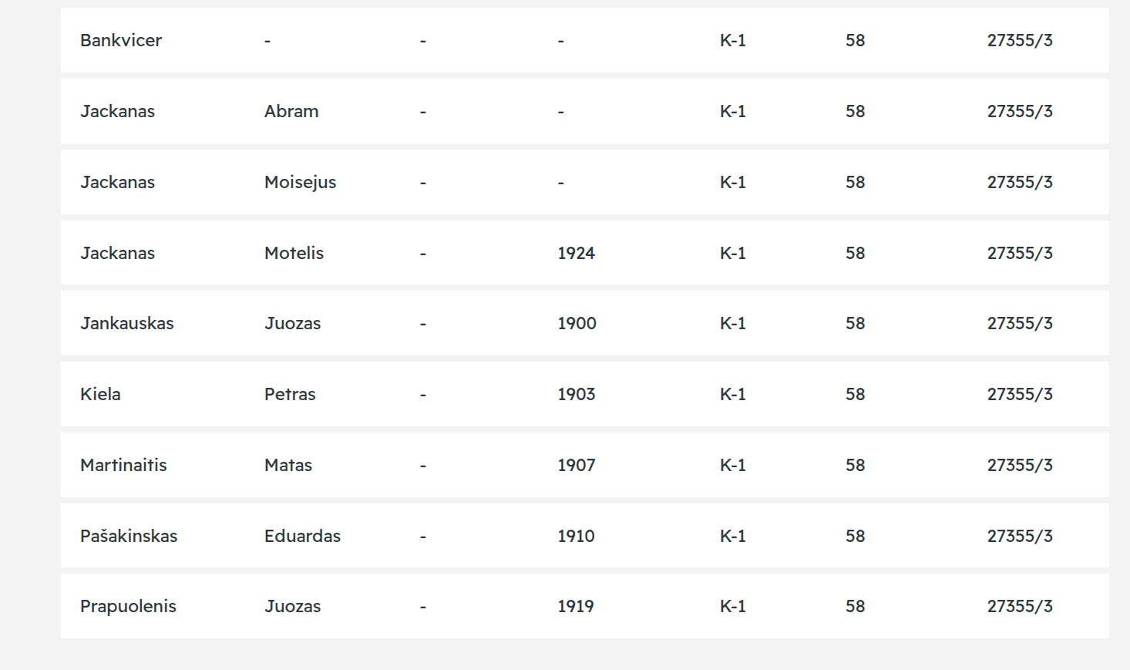Click the year 1907 value
This screenshot has height=670, width=1130.
577,466
